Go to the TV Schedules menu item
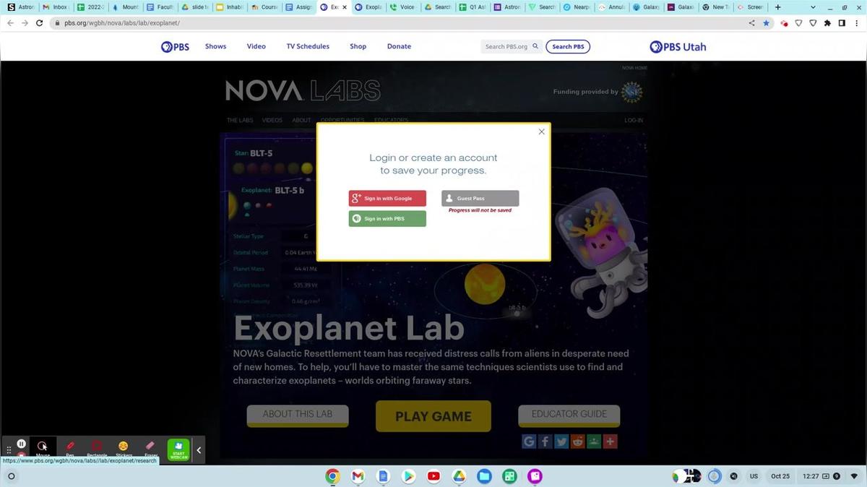Viewport: 867px width, 487px height. 308,46
